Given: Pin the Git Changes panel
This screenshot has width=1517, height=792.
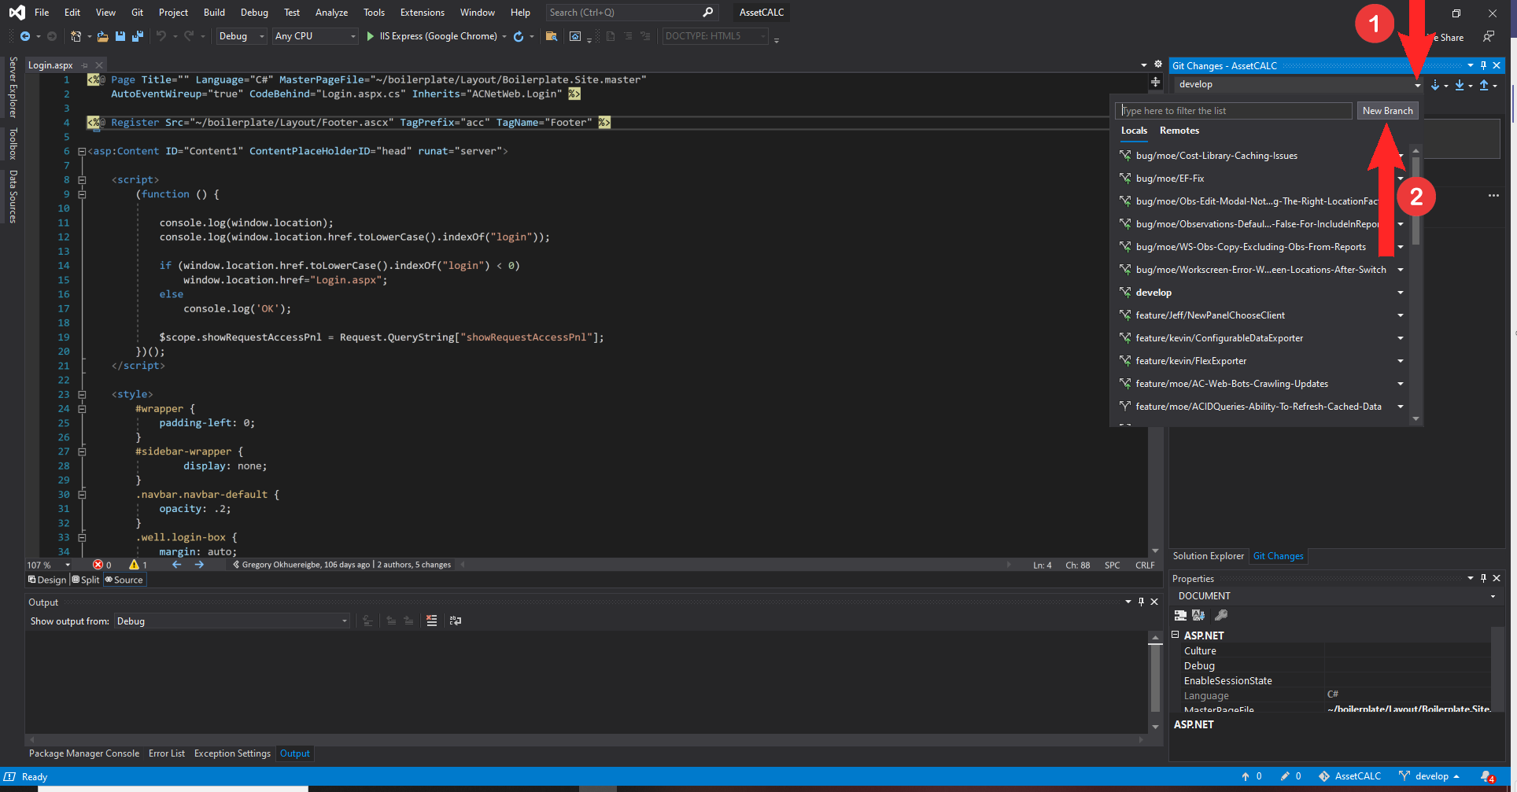Looking at the screenshot, I should pos(1483,65).
